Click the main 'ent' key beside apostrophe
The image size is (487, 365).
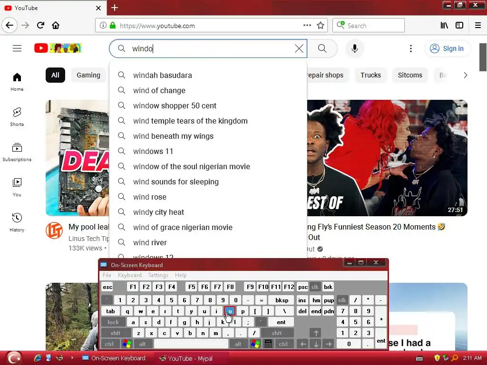click(x=281, y=322)
